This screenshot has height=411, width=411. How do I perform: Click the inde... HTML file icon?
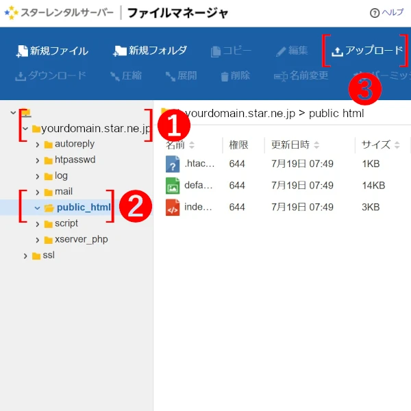pyautogui.click(x=173, y=207)
